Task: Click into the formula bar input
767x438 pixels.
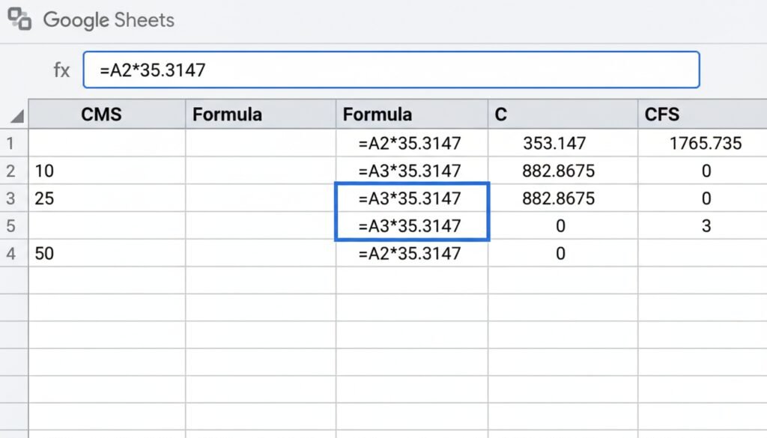Action: coord(391,70)
